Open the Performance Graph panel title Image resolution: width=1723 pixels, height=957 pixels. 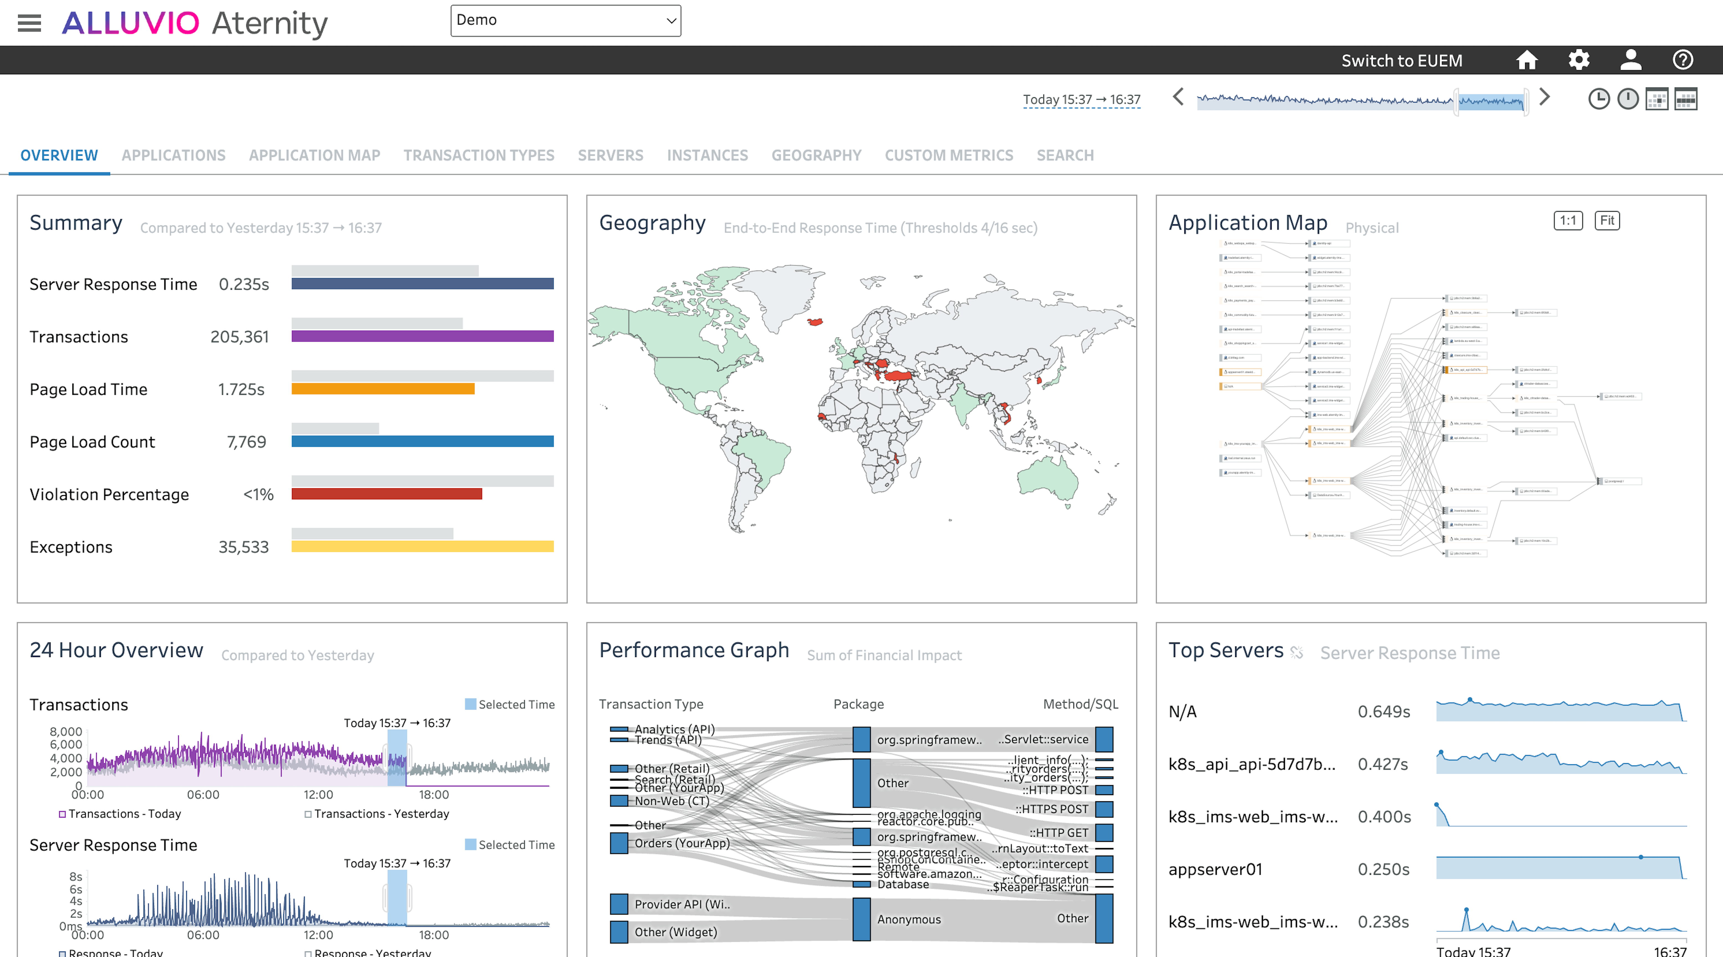coord(694,650)
